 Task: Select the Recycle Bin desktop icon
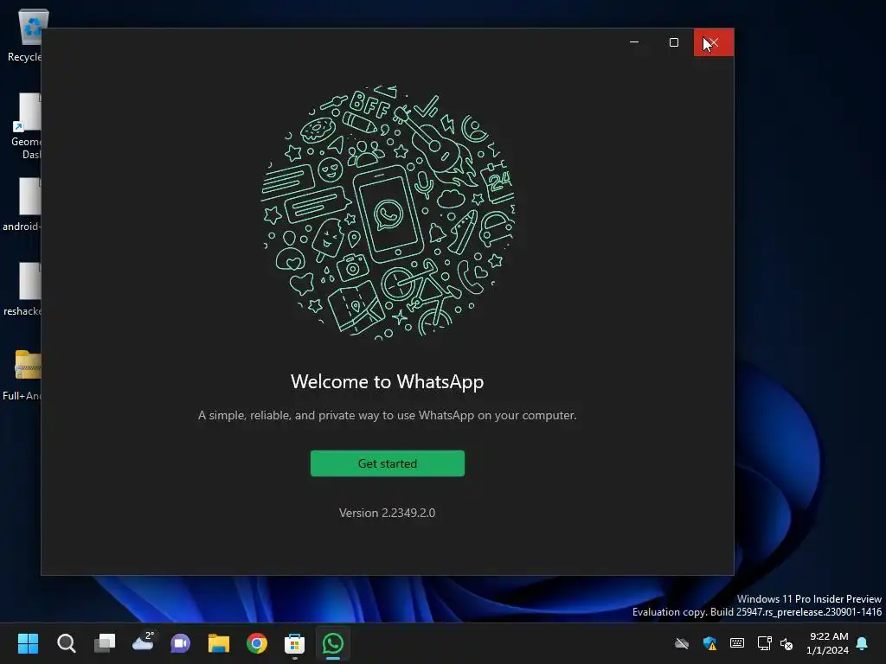click(25, 35)
